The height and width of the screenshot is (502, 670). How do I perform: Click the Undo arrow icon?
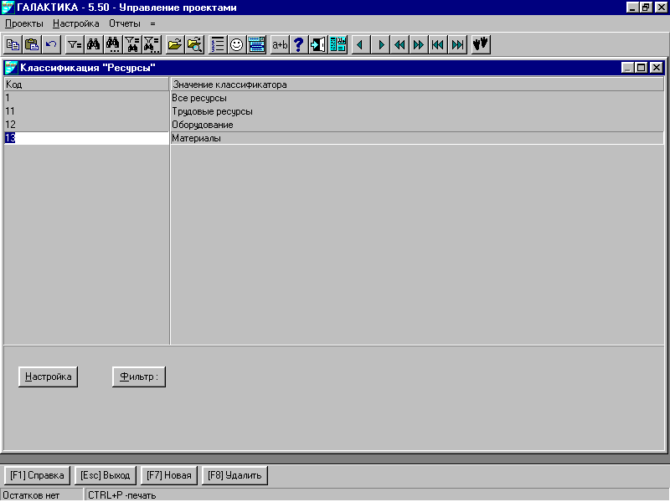point(51,44)
